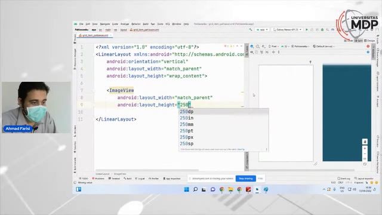
Task: Choose 250in from autocomplete list
Action: [224, 118]
